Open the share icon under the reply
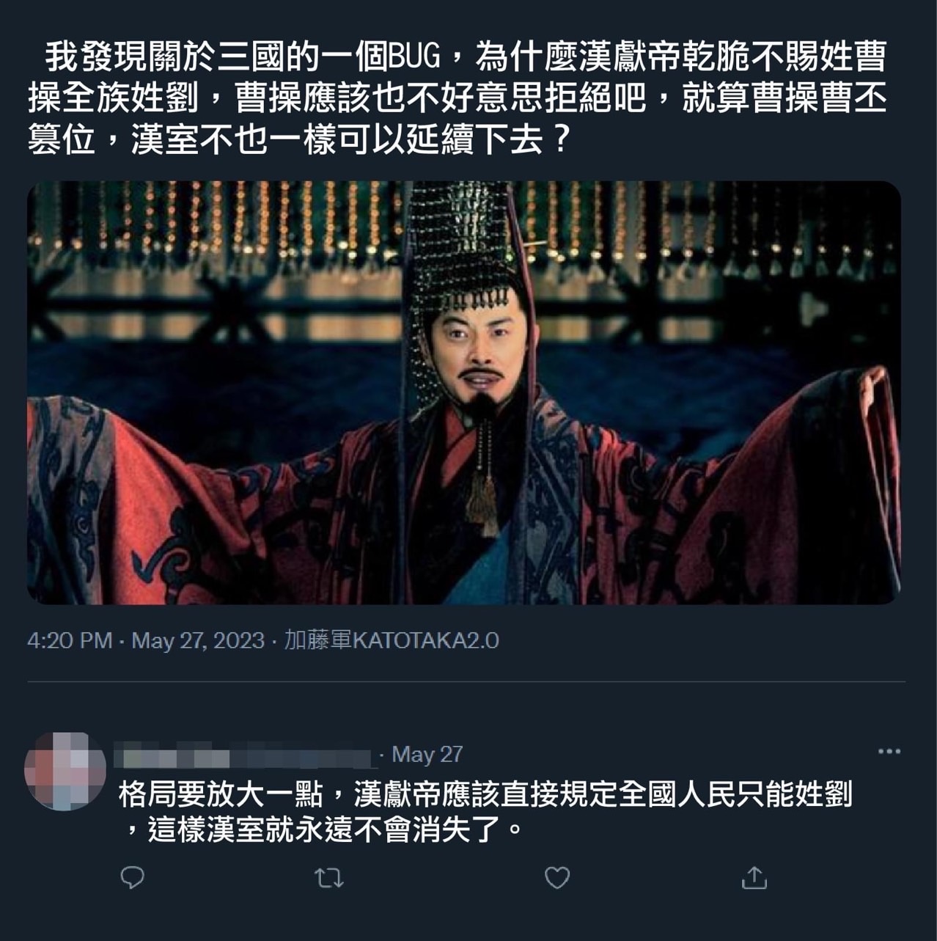The height and width of the screenshot is (941, 937). pyautogui.click(x=754, y=877)
